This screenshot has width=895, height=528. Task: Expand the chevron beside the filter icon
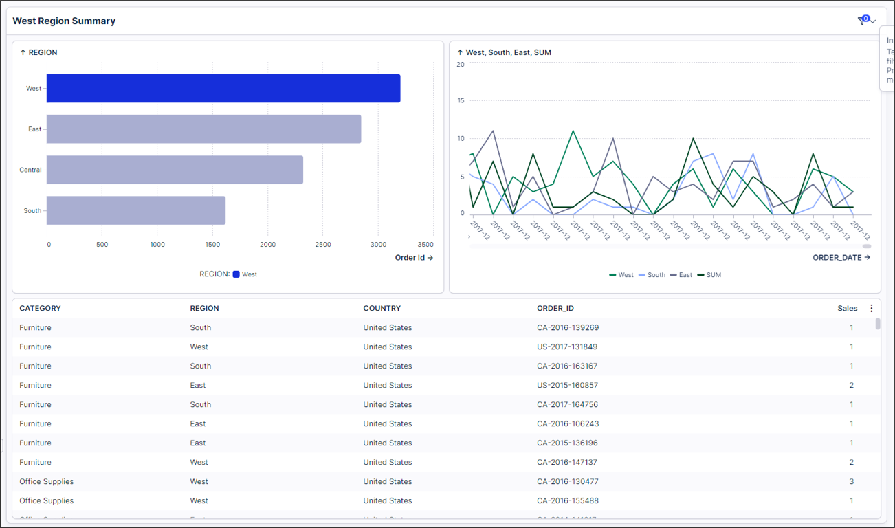(x=873, y=21)
